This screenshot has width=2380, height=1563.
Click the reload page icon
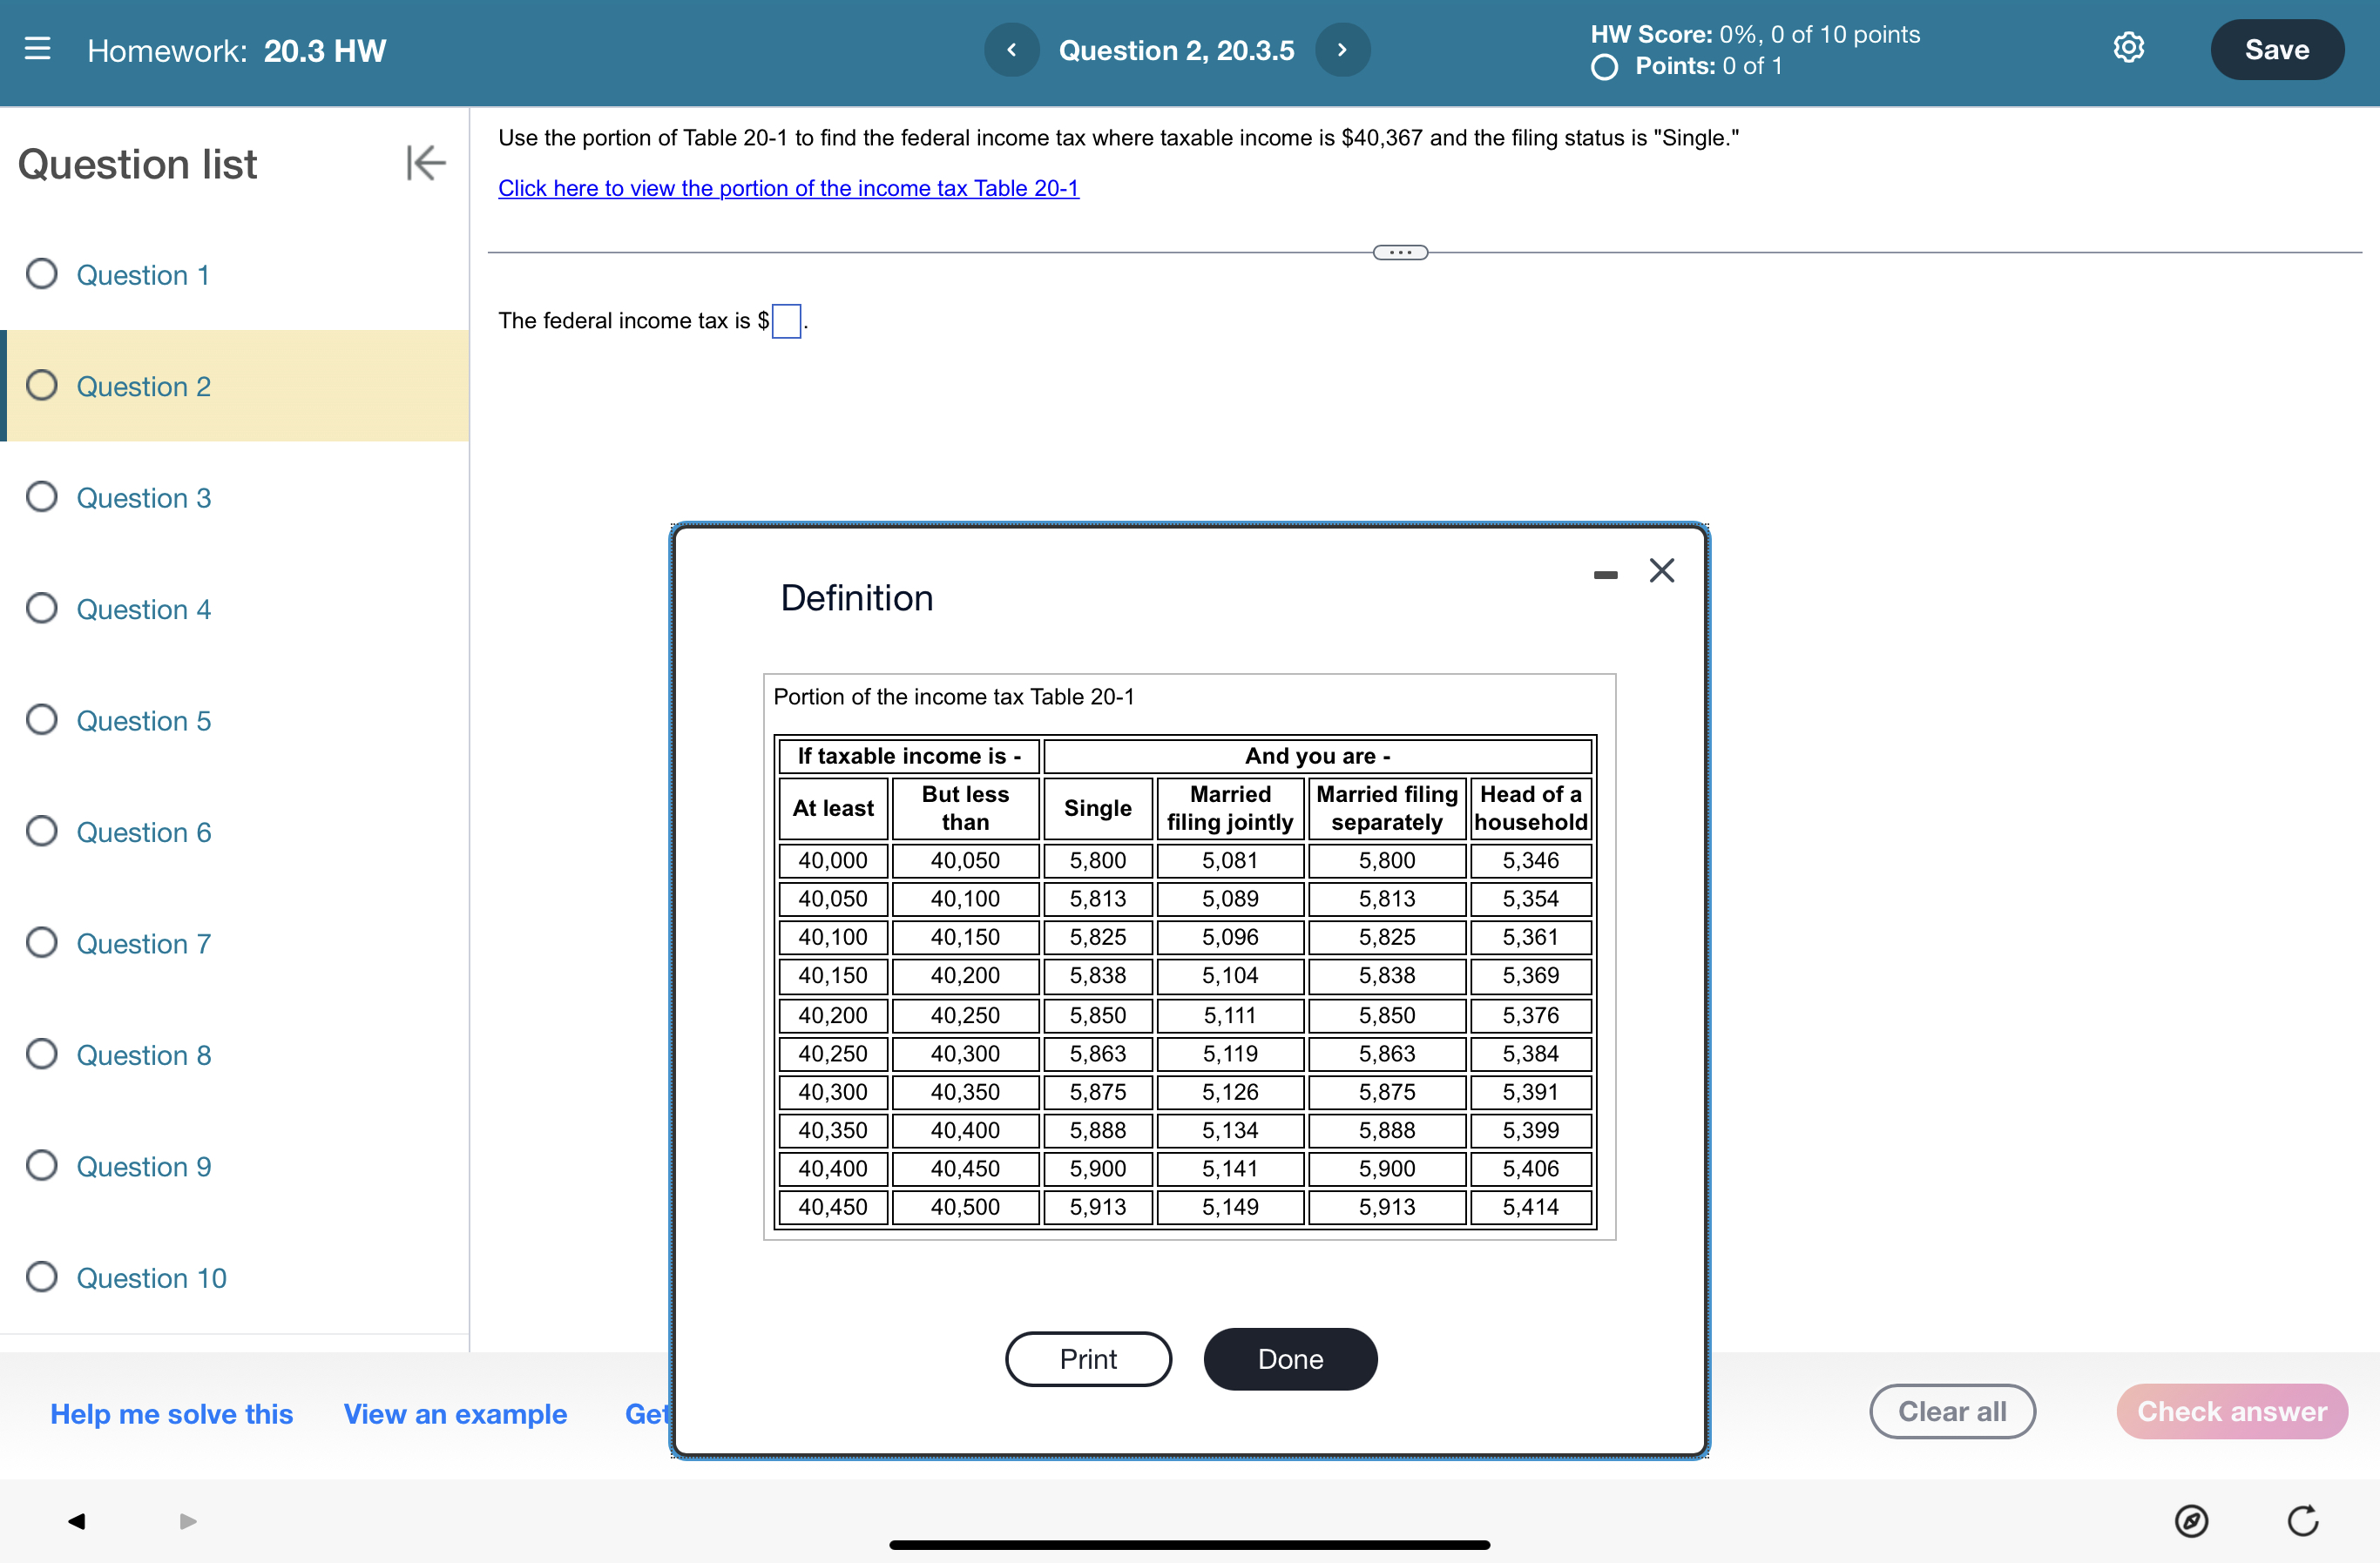click(x=2302, y=1521)
